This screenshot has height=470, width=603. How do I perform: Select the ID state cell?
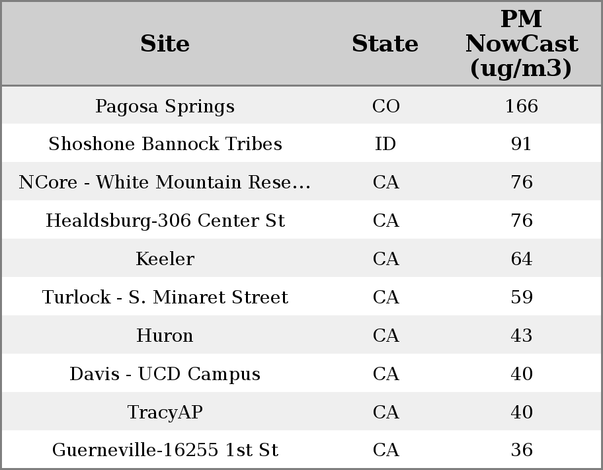coord(385,144)
